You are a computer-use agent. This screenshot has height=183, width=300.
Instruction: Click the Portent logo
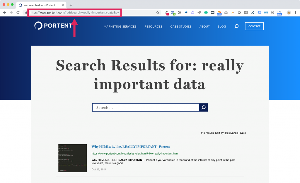tap(53, 26)
